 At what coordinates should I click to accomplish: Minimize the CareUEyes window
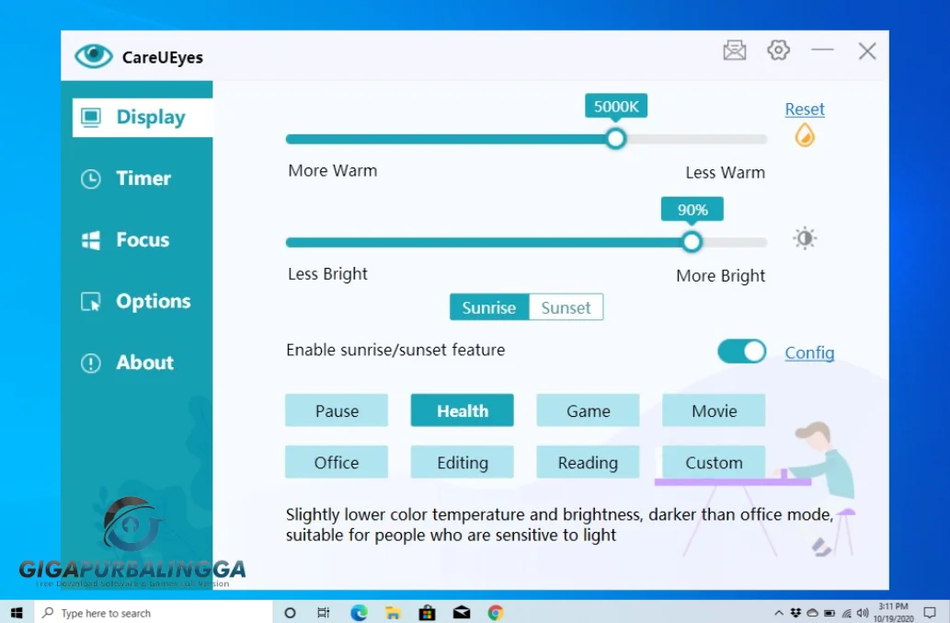[x=822, y=51]
